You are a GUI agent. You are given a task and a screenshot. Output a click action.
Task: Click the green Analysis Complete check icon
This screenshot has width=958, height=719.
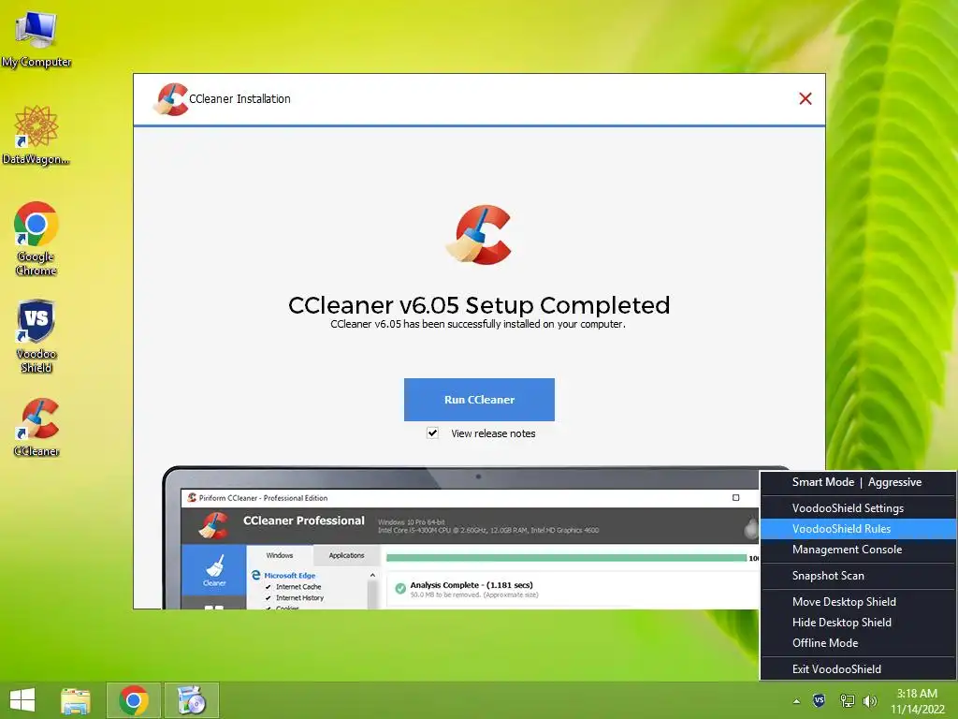pos(400,588)
